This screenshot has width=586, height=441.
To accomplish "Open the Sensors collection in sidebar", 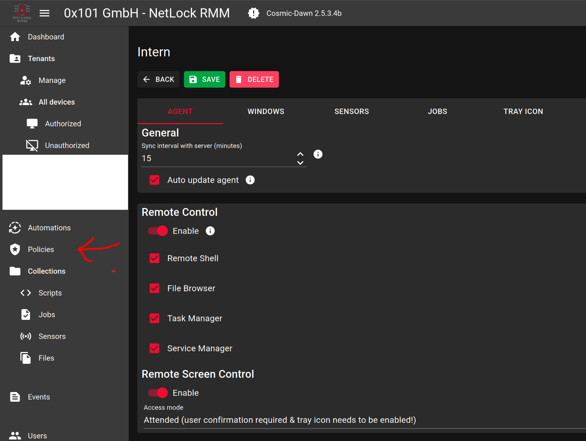I will 52,336.
